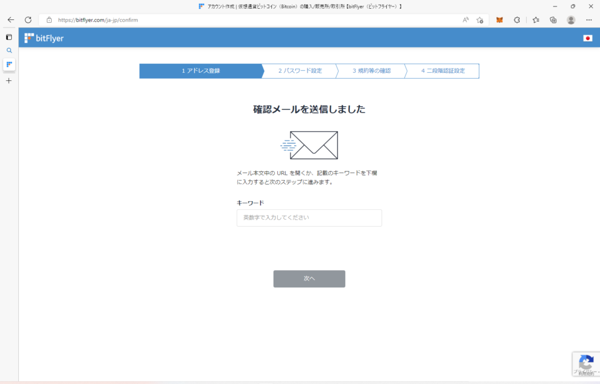This screenshot has height=384, width=600.
Task: Open the Japan flag language selector
Action: tap(588, 38)
